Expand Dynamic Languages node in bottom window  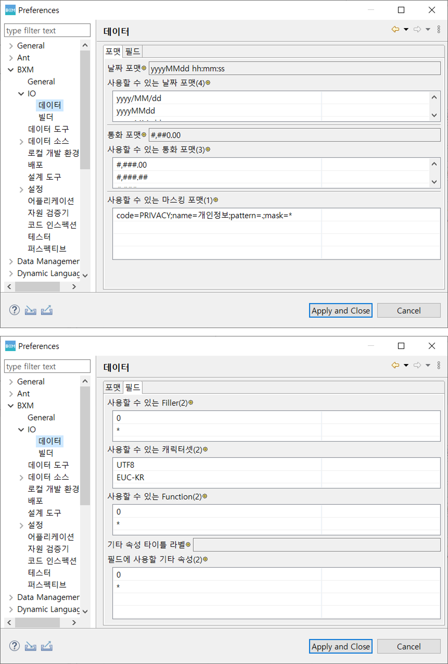pos(11,609)
